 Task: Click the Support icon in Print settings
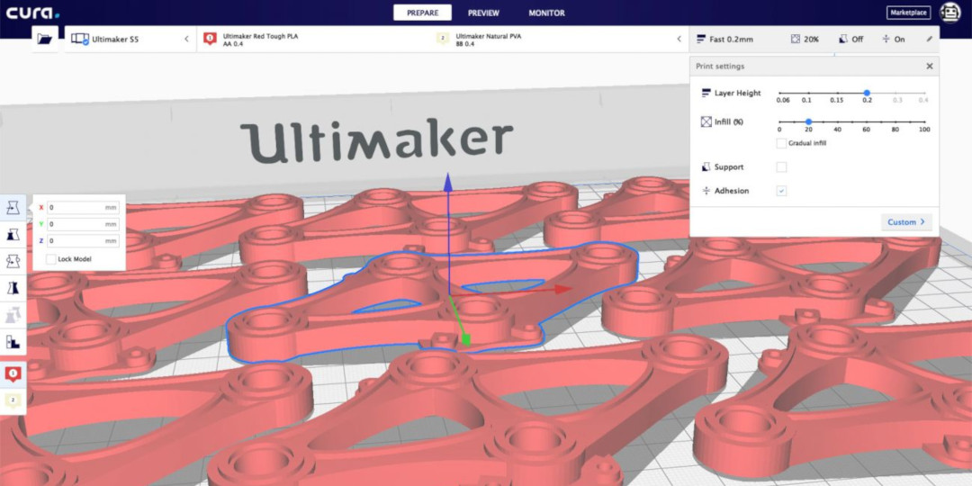(706, 166)
